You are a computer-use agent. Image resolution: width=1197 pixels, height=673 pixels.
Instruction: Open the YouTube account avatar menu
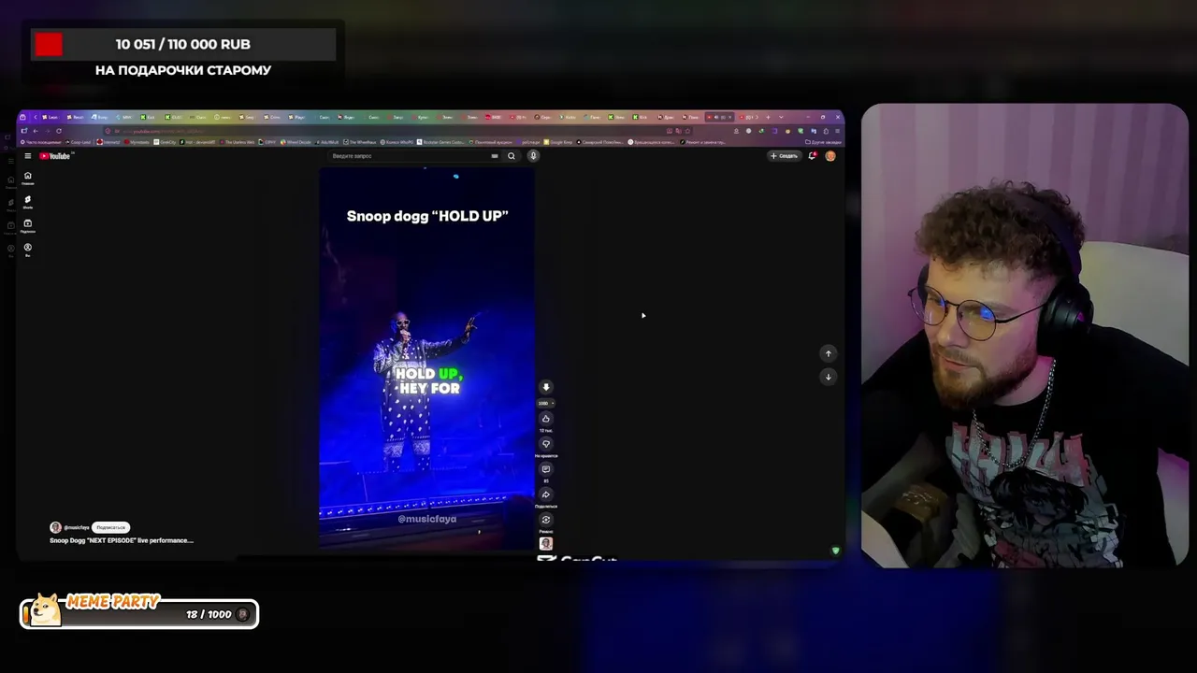coord(830,156)
